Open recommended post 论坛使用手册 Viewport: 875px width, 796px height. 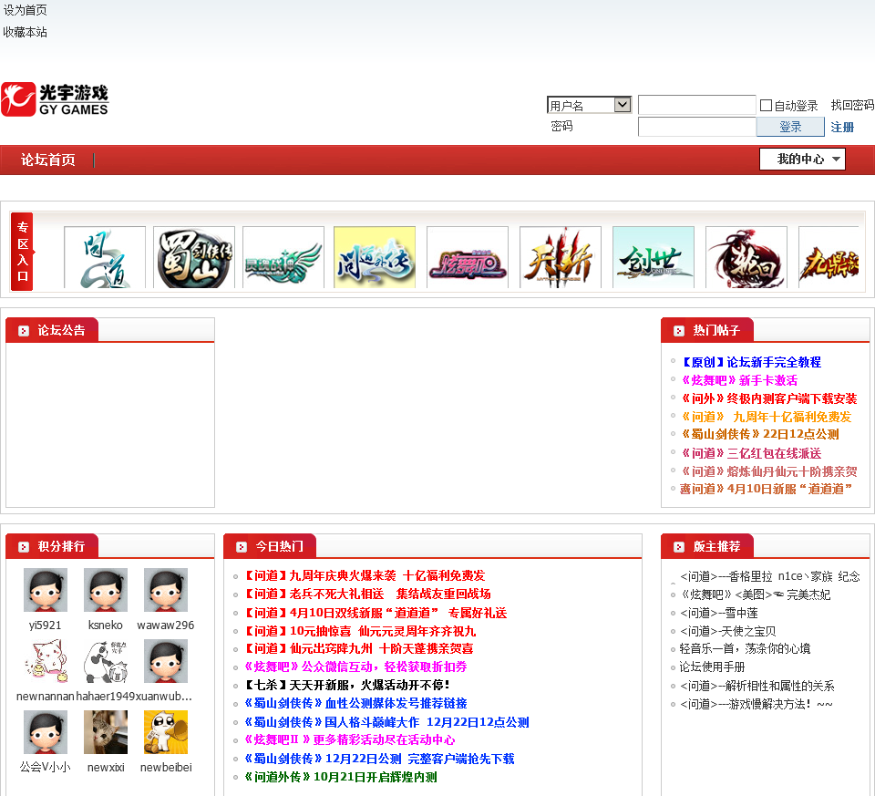click(712, 667)
